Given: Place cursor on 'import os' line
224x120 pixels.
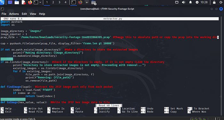Looking at the screenshot, I should pos(8,25).
